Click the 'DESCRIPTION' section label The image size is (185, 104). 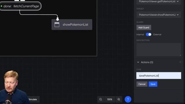point(143,40)
